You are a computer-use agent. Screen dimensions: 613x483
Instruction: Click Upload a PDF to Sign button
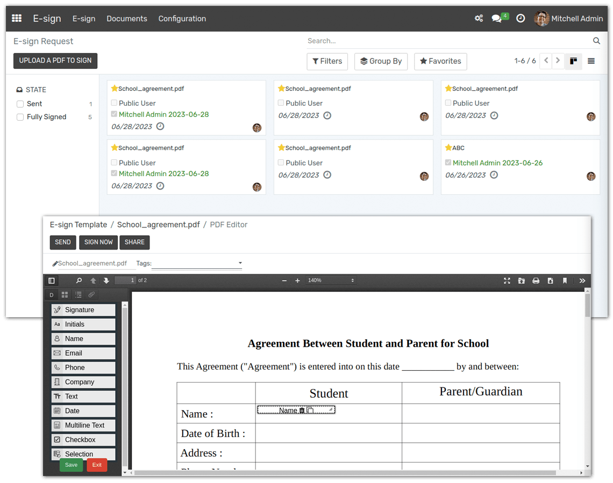tap(55, 61)
